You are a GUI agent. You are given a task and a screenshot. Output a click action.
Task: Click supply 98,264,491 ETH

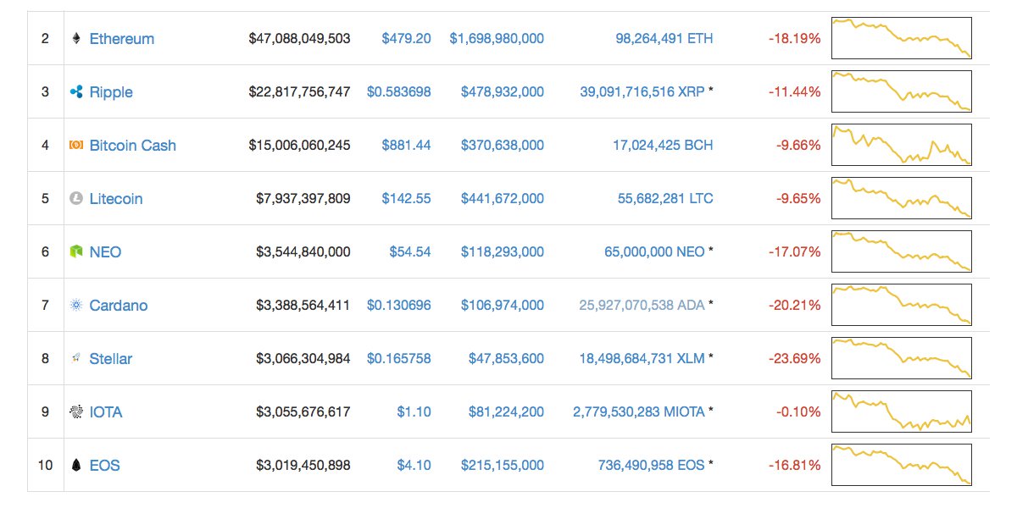coord(664,38)
